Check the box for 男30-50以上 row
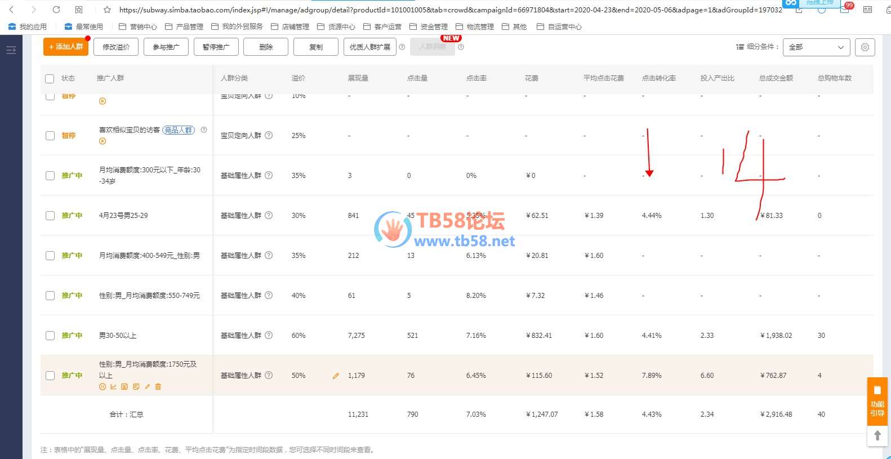 (x=50, y=336)
